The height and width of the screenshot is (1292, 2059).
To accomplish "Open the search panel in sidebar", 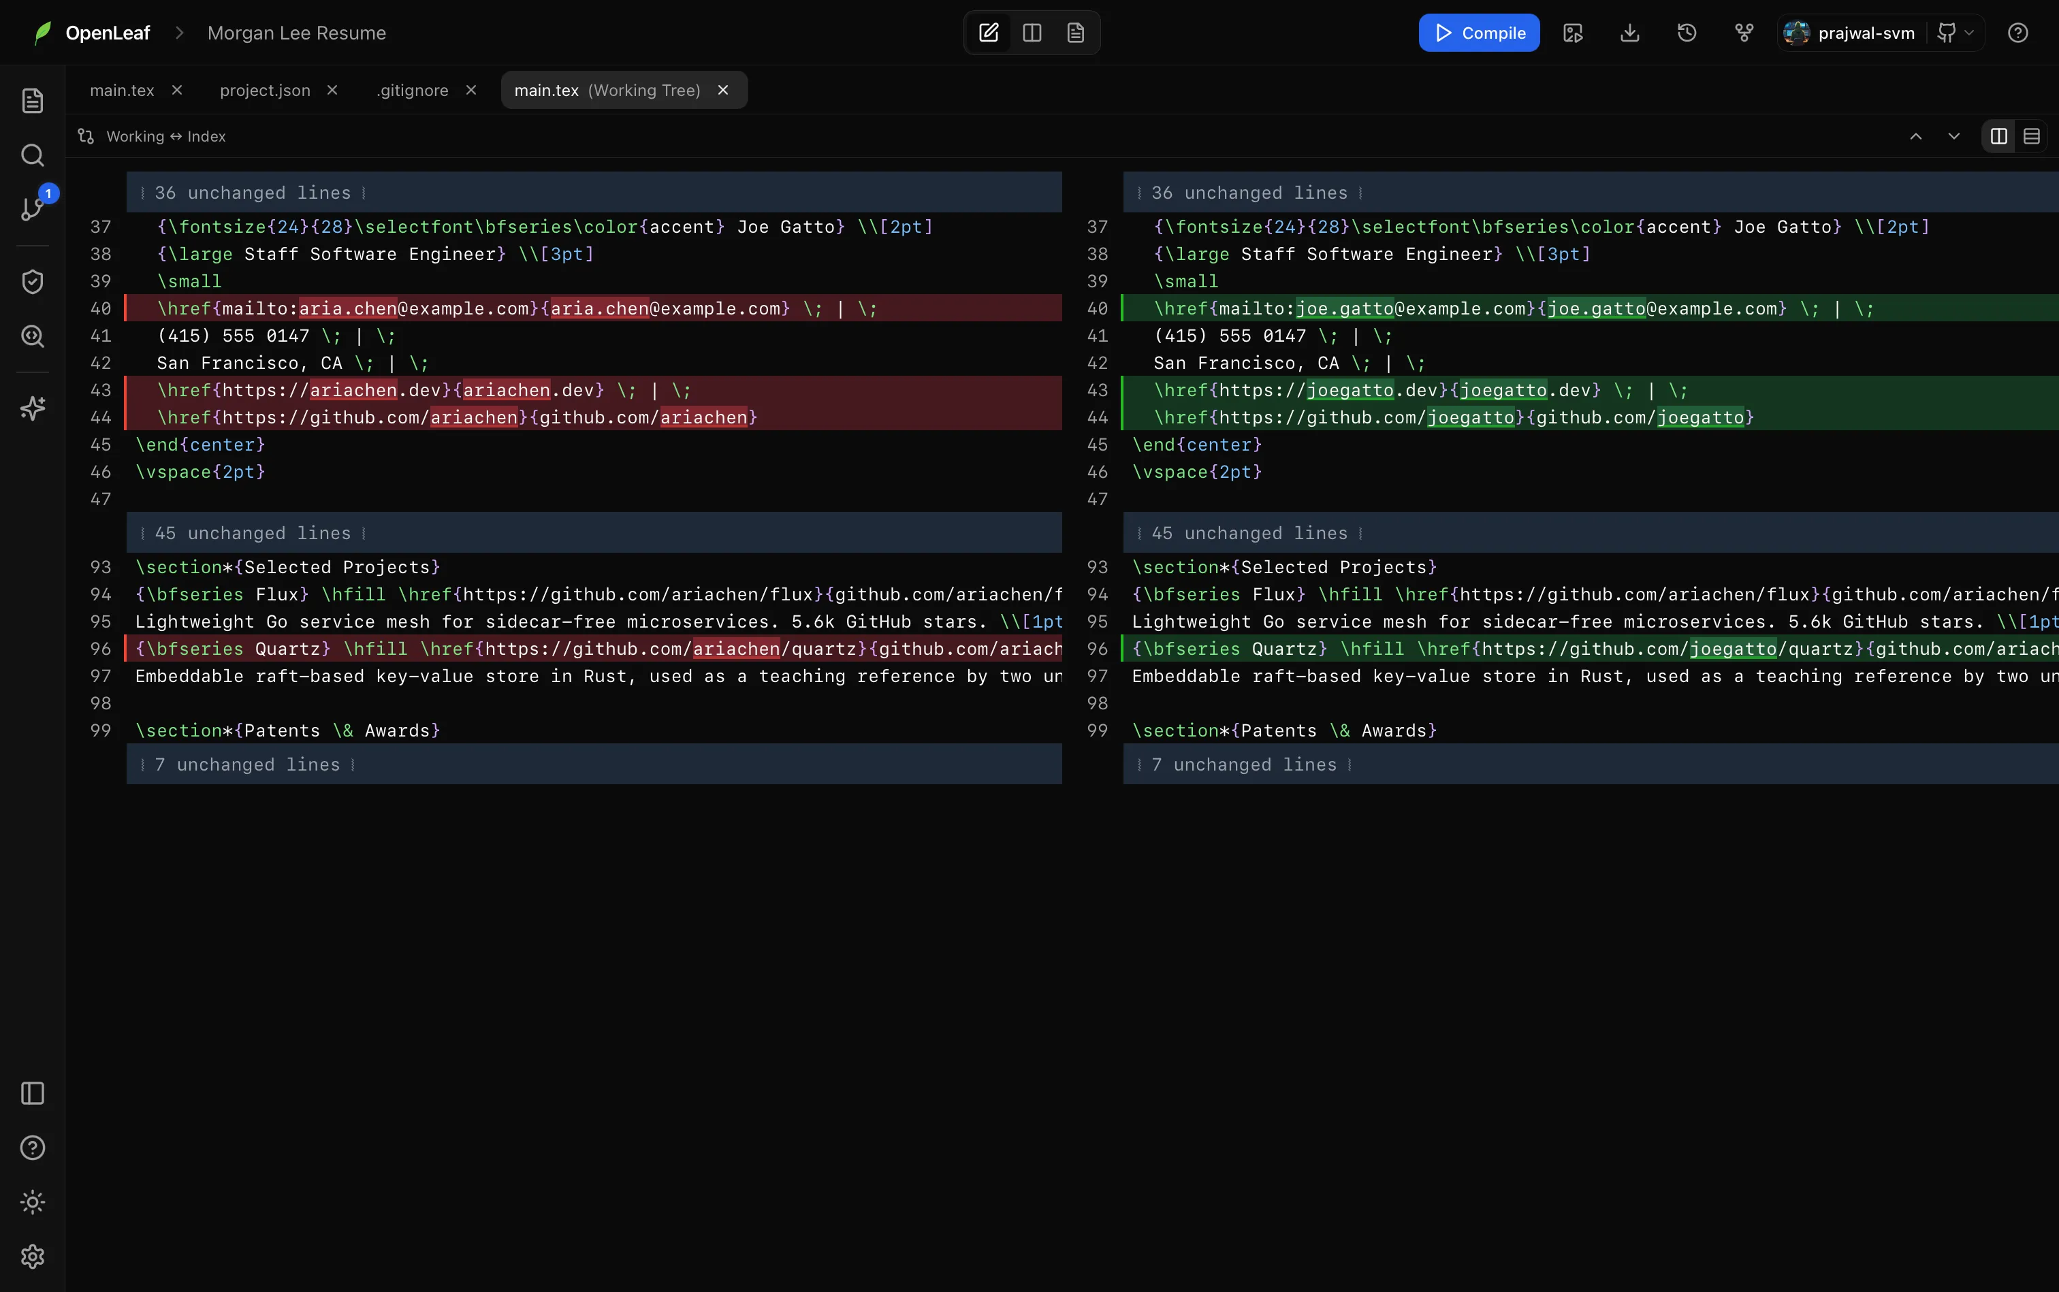I will point(33,155).
